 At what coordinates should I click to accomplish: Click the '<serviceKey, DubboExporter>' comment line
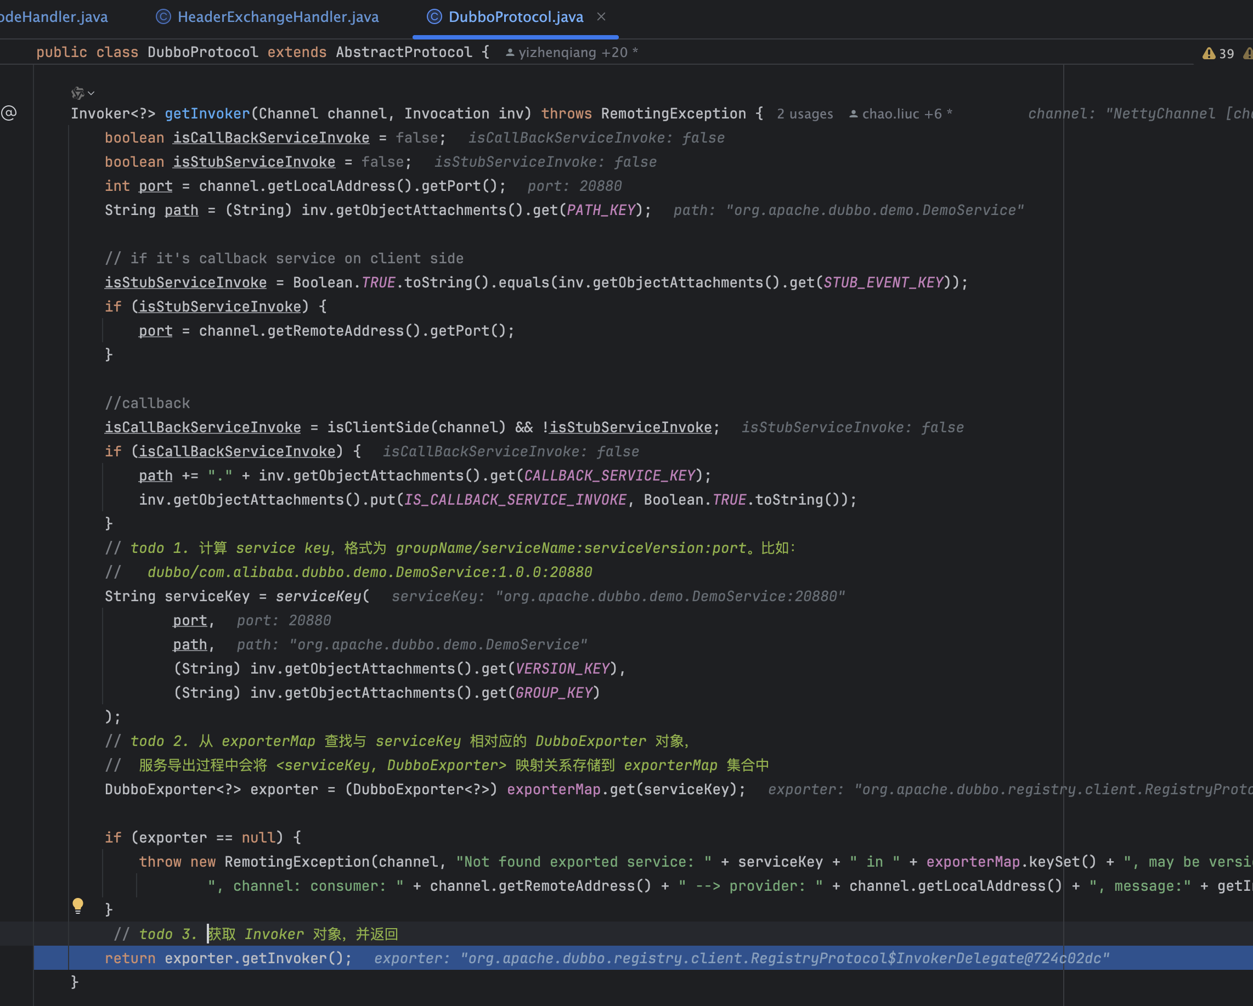(437, 765)
